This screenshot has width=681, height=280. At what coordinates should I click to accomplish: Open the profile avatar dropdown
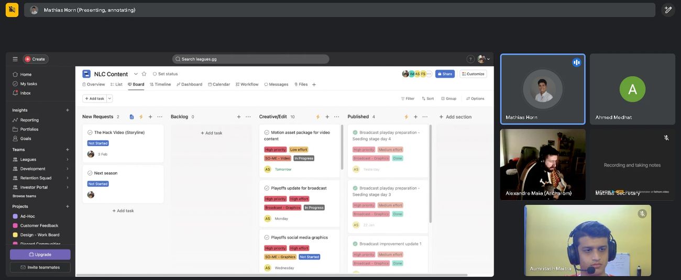tap(484, 59)
